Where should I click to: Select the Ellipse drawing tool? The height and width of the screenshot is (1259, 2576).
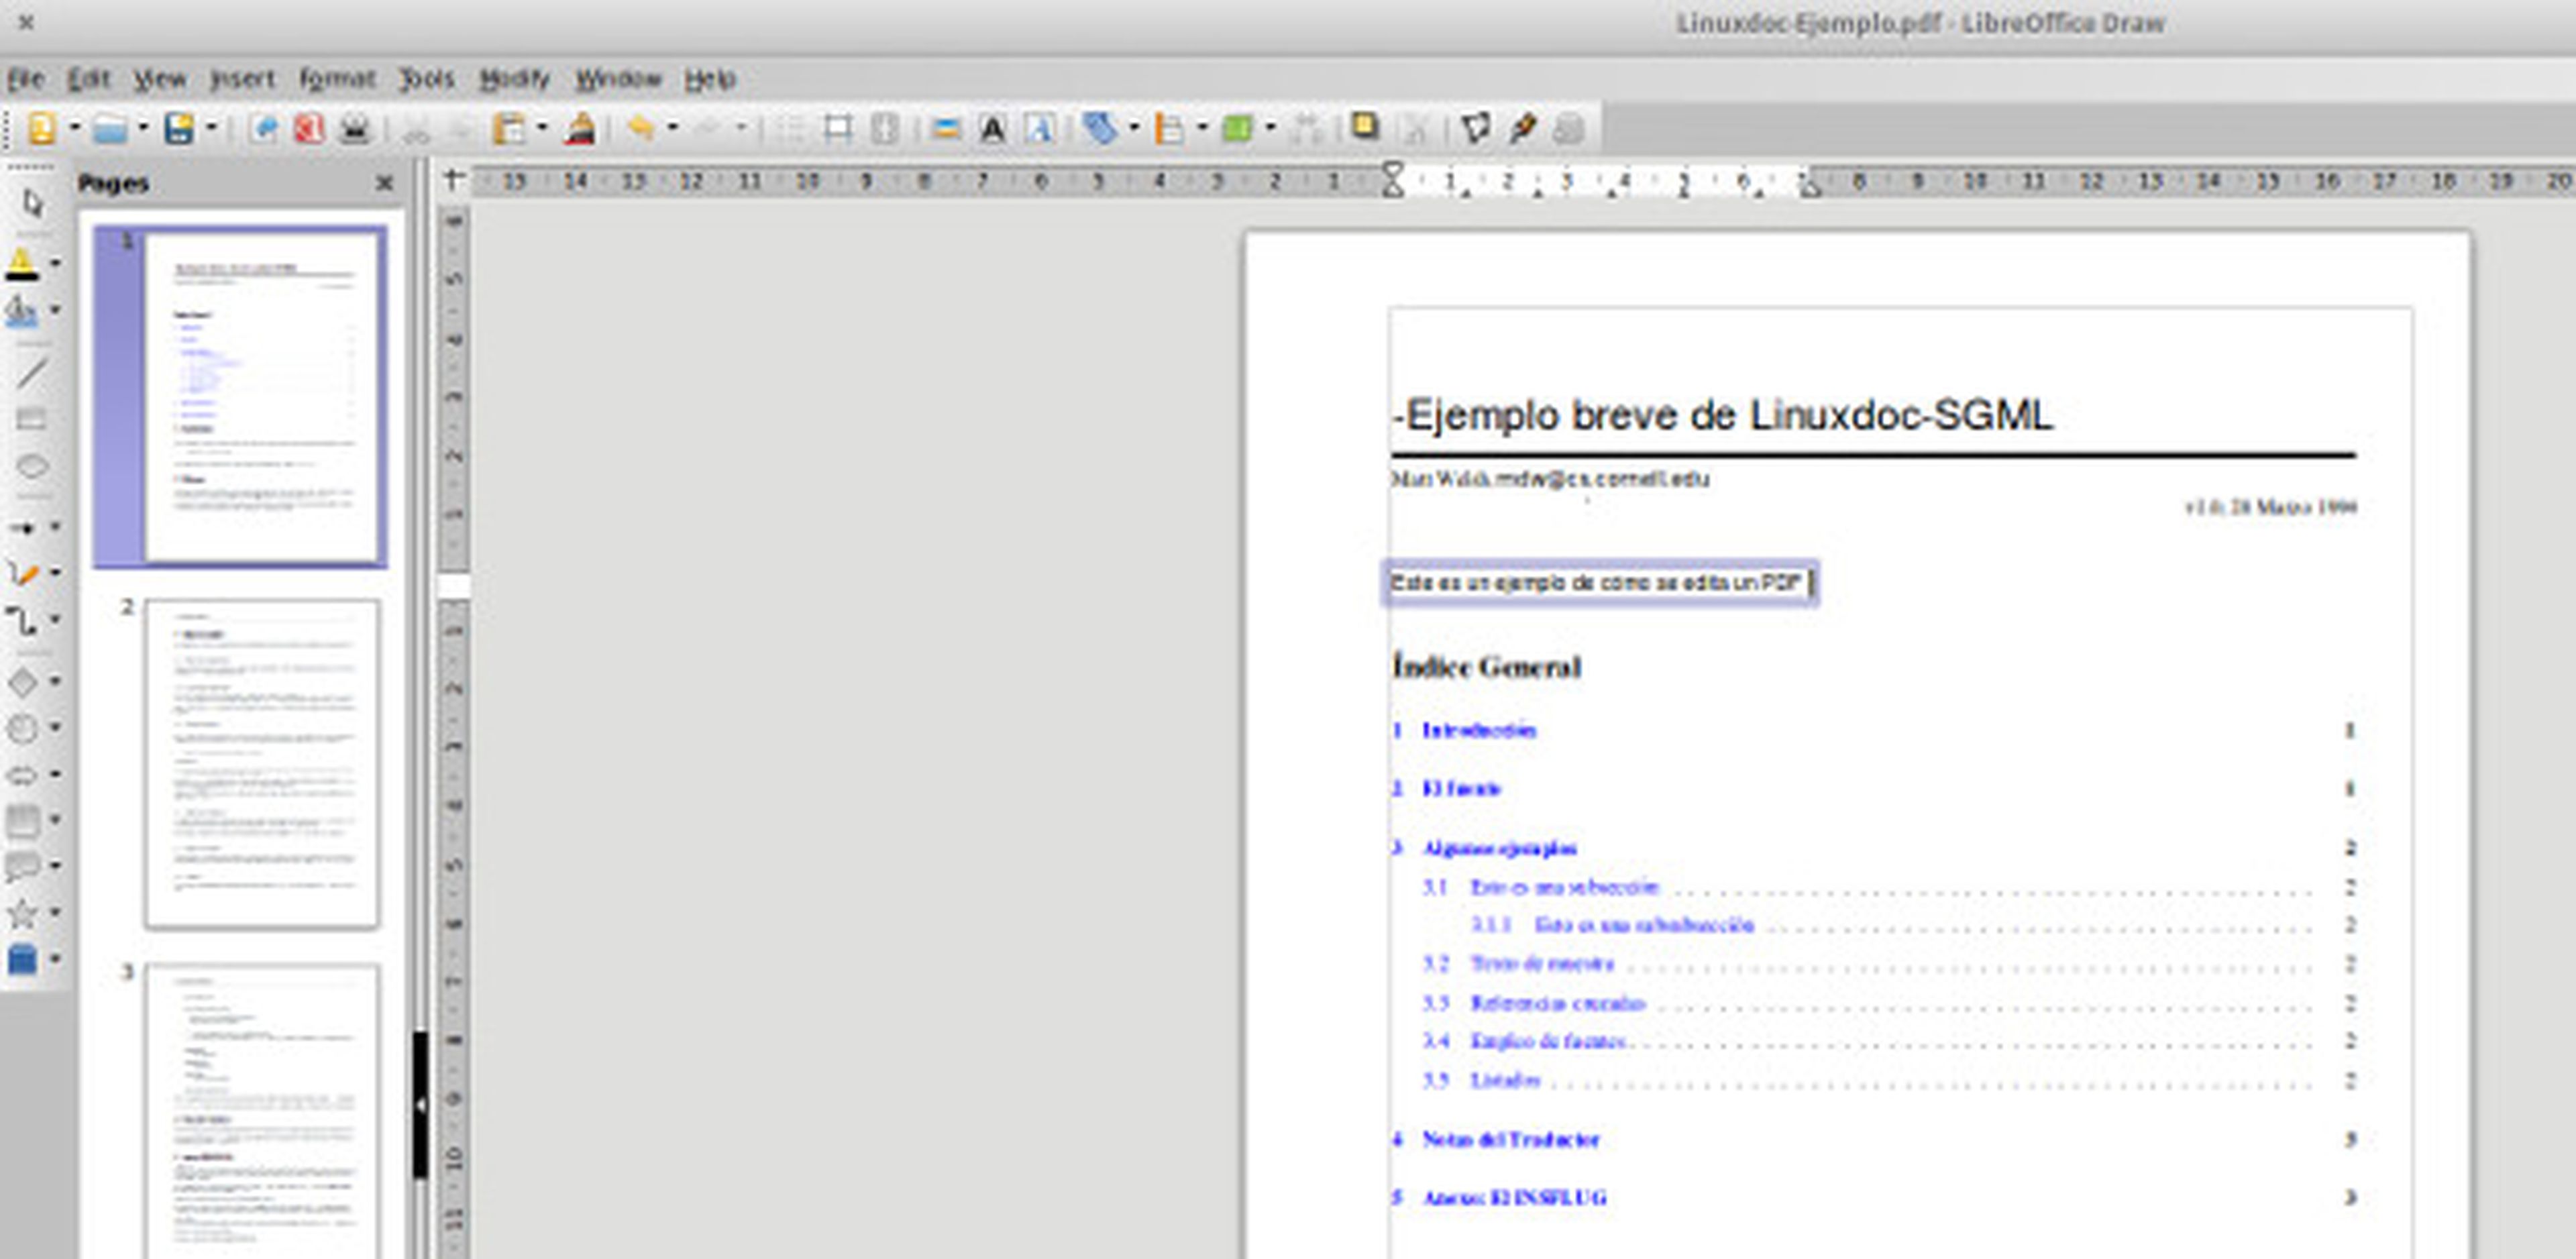point(33,467)
